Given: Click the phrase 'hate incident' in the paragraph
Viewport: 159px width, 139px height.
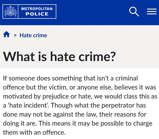Looking at the screenshot, I should tap(22, 105).
